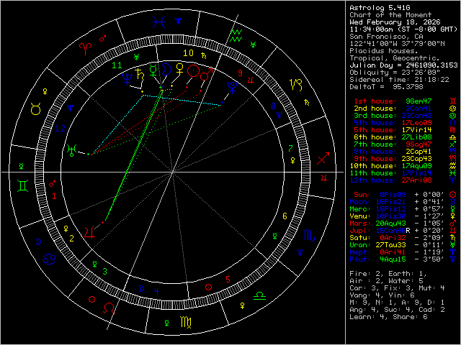Screen dimensions: 461x345
Task: Click the 'Obliquity = 23°26'09"' line
Action: pyautogui.click(x=395, y=73)
